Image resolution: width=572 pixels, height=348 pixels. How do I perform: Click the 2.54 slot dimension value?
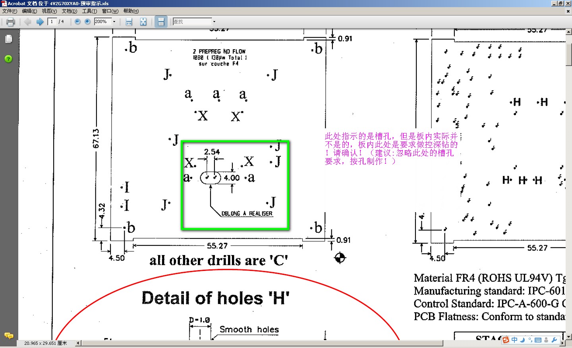pos(212,152)
